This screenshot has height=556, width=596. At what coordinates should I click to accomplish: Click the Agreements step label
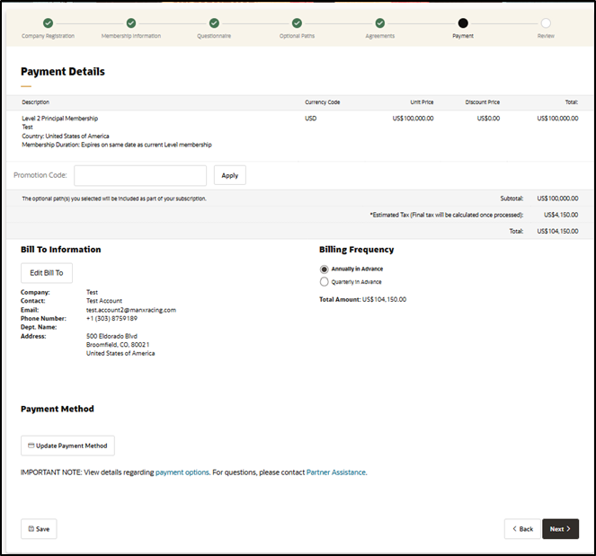380,36
